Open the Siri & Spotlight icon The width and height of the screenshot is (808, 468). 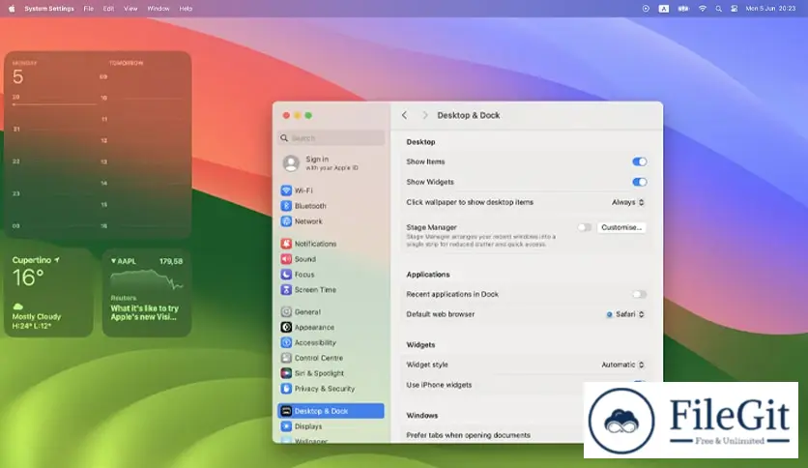coord(286,373)
